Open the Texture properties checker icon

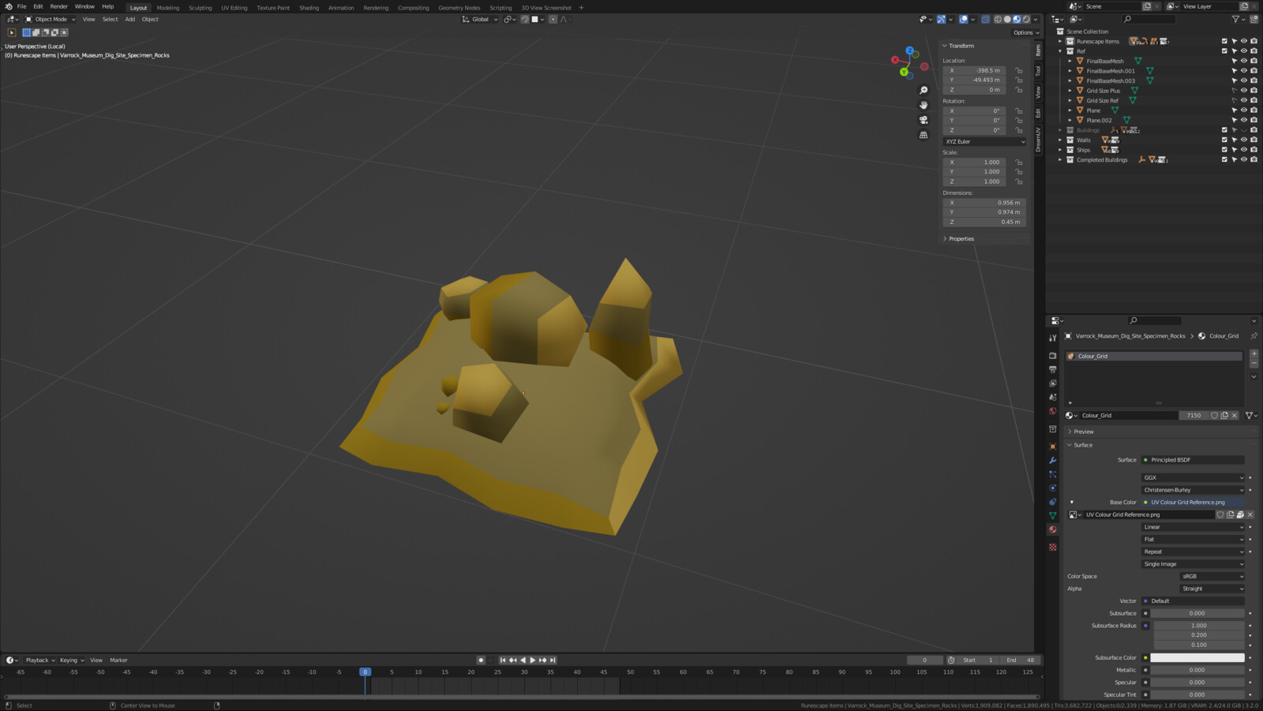click(x=1052, y=547)
